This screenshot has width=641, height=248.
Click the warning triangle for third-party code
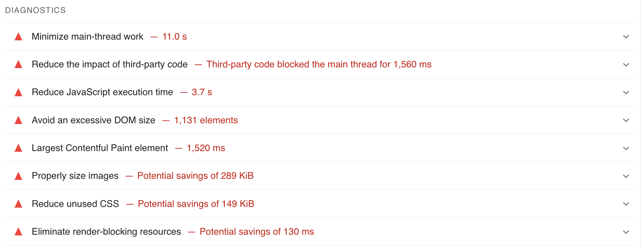[x=18, y=64]
